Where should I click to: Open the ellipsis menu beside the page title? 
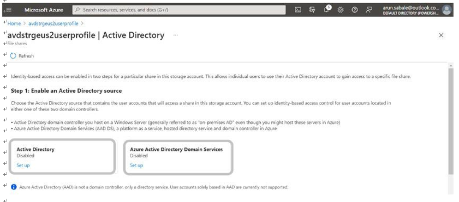[x=175, y=35]
